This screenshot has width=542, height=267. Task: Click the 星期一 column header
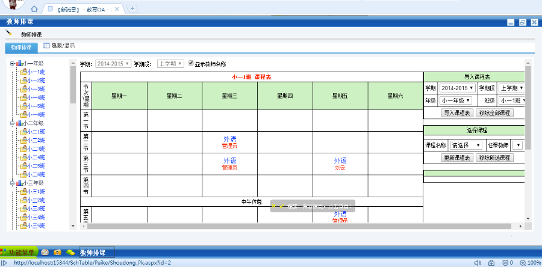(119, 96)
